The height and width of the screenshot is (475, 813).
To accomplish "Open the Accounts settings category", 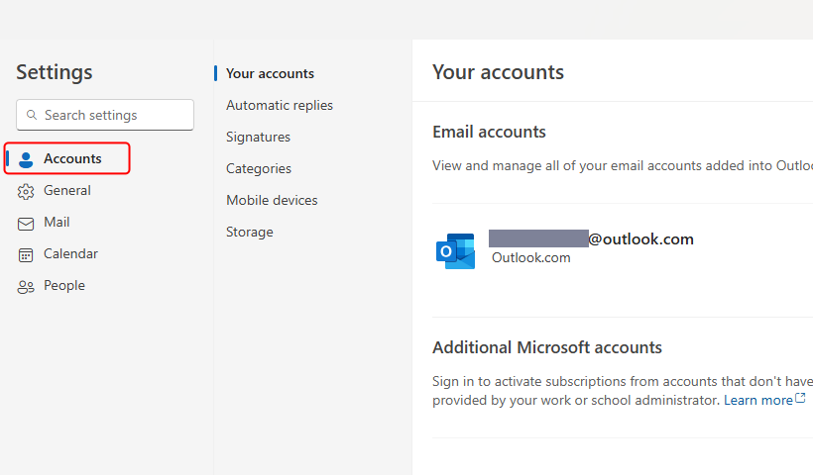I will tap(67, 158).
